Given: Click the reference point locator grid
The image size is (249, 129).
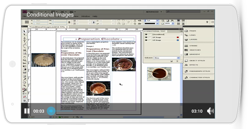Looking at the screenshot, I should click(27, 22).
